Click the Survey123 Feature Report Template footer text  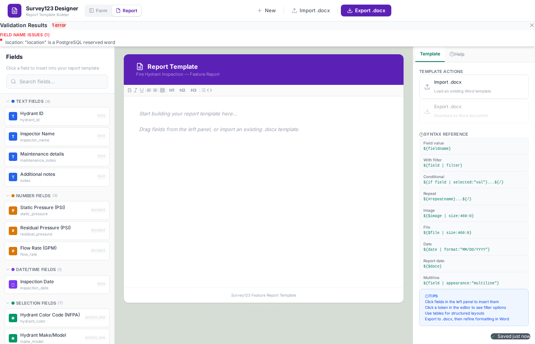(264, 295)
